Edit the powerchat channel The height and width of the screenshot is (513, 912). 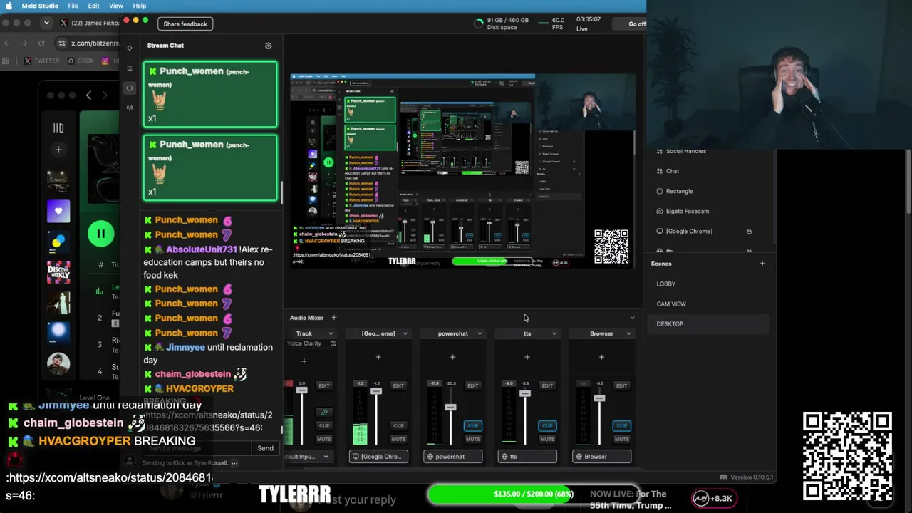472,385
